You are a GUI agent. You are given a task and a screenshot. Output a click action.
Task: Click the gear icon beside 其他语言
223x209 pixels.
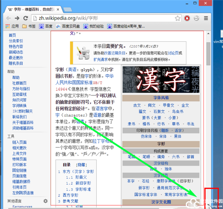[45, 201]
